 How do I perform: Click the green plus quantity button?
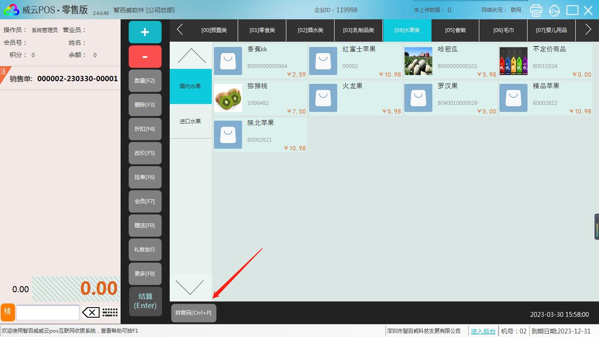pyautogui.click(x=145, y=32)
